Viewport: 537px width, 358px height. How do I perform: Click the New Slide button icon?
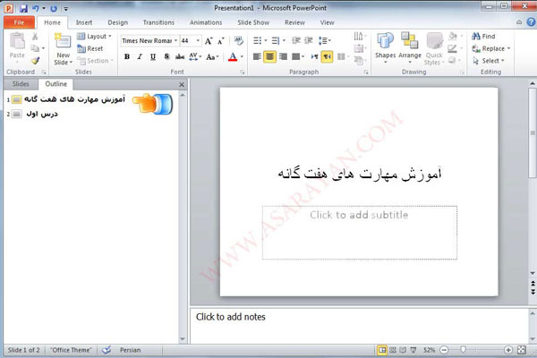[63, 40]
